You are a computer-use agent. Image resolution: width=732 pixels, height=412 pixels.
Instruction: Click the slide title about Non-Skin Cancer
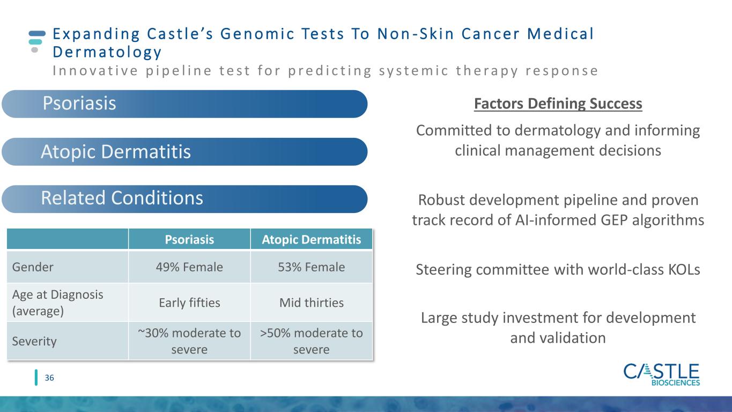point(323,43)
